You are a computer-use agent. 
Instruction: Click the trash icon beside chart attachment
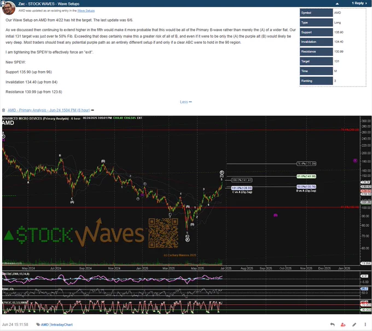[x=4, y=110]
